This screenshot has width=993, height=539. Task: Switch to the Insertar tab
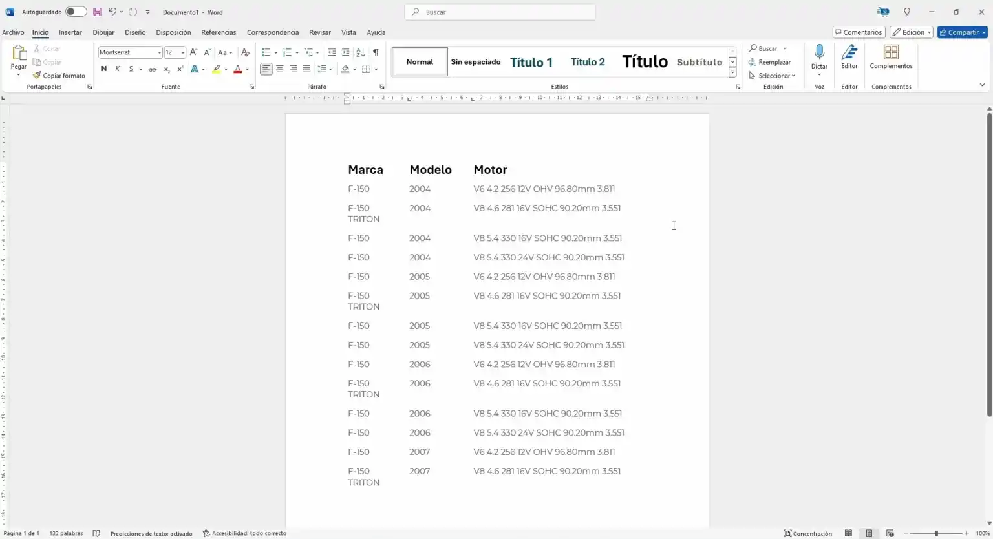pyautogui.click(x=70, y=32)
